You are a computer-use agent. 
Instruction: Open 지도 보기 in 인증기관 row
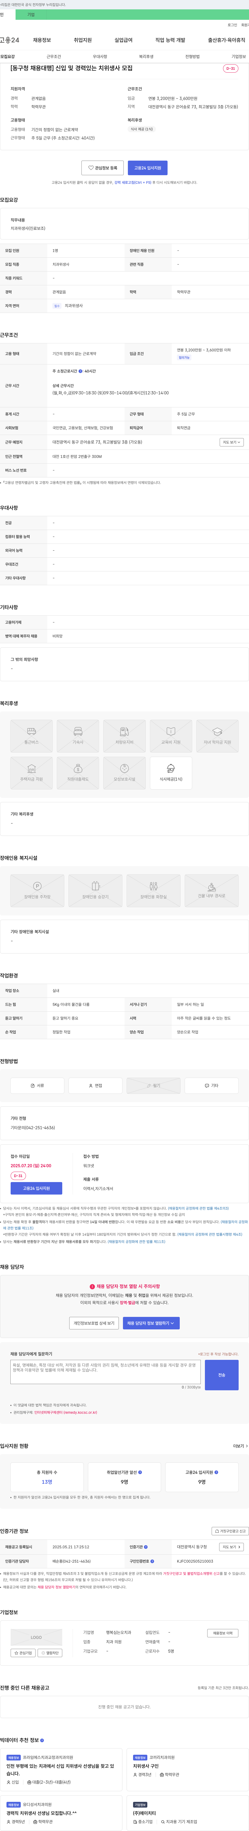tap(232, 1547)
